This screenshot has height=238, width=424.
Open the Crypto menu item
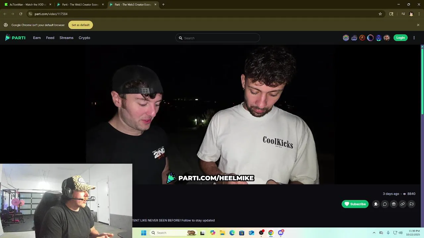pos(84,38)
